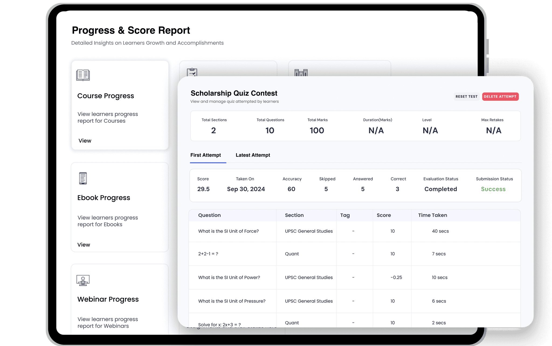Viewport: 552px width, 346px height.
Task: Select the SI Unit of Force question row
Action: 228,231
